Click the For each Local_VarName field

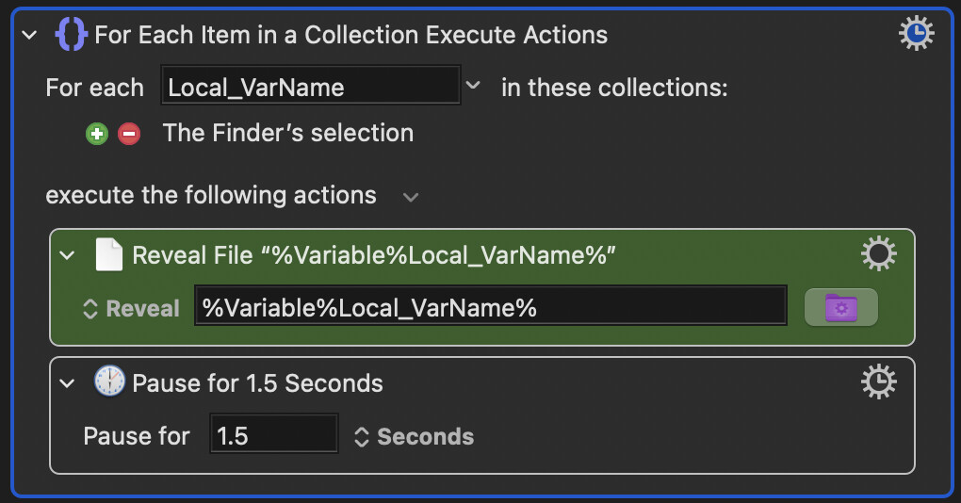[x=311, y=85]
